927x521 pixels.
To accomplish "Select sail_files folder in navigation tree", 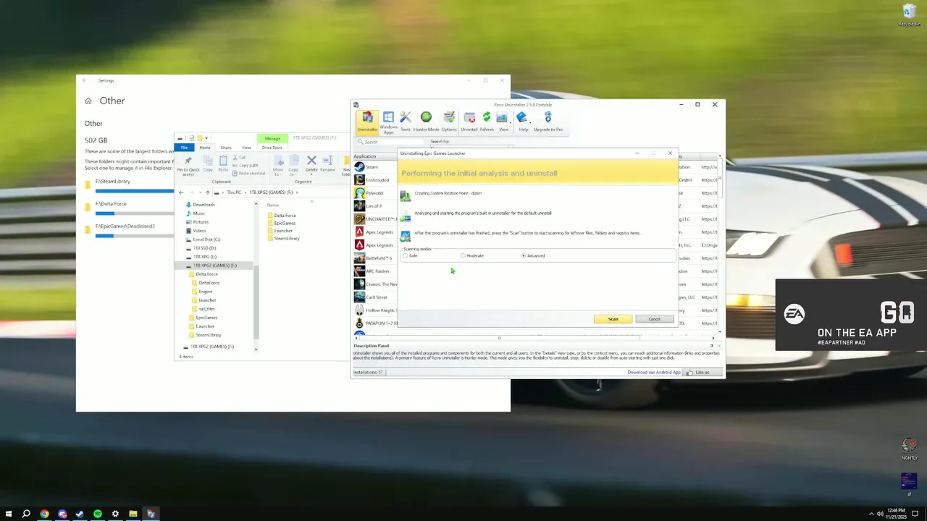I will [203, 309].
